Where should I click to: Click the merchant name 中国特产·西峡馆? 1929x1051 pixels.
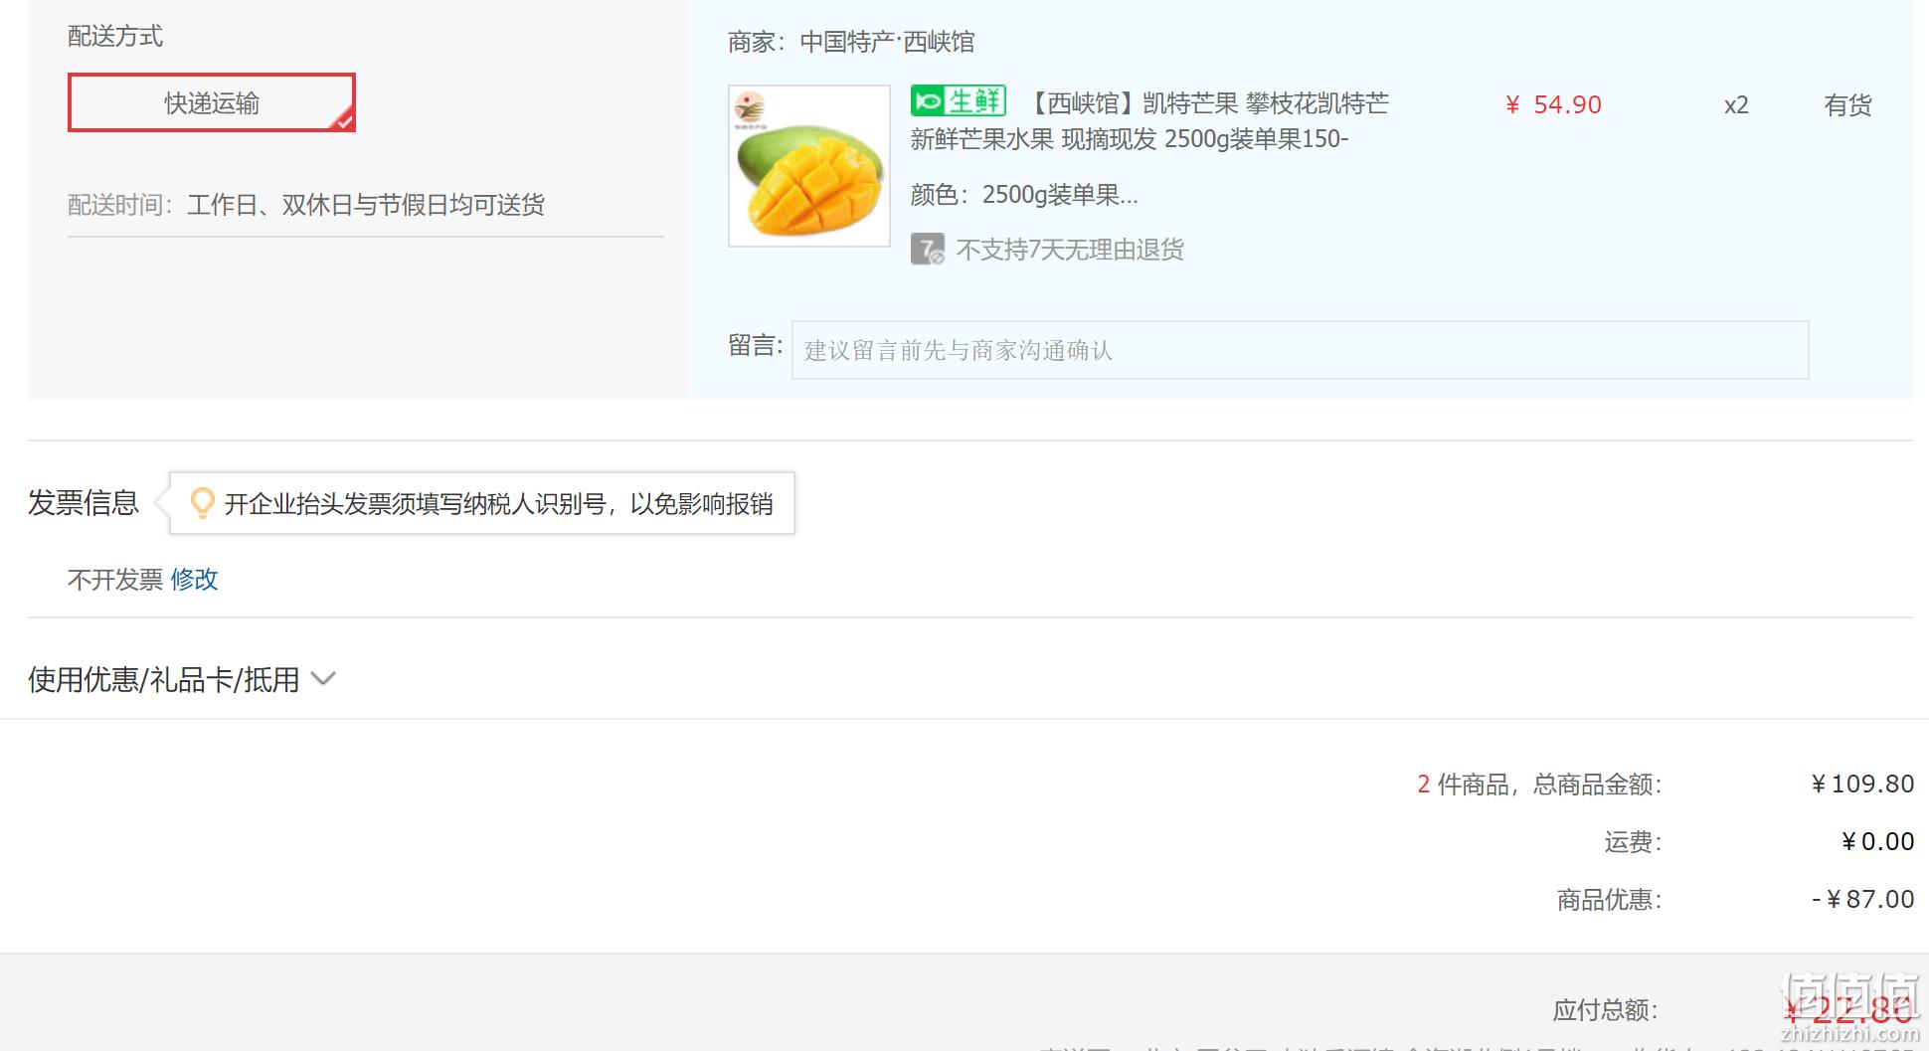tap(887, 42)
